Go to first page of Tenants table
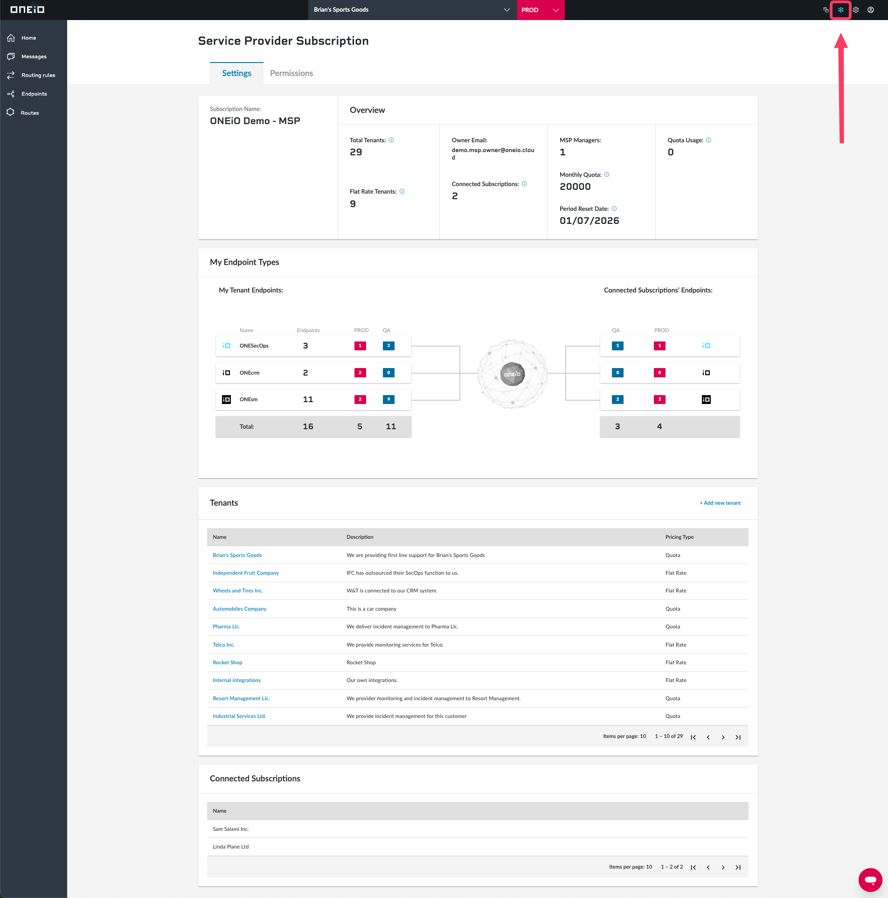Viewport: 888px width, 898px height. pyautogui.click(x=694, y=737)
